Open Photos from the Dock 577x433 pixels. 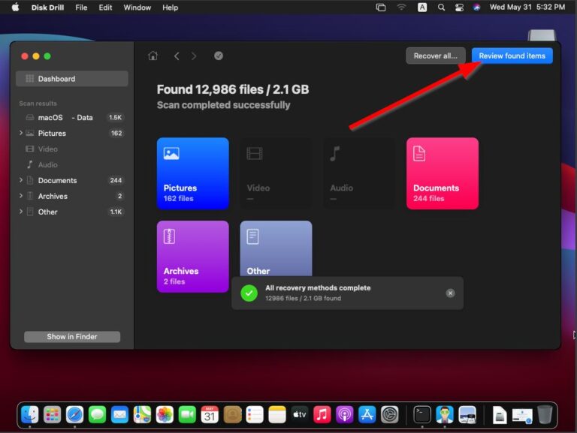165,415
